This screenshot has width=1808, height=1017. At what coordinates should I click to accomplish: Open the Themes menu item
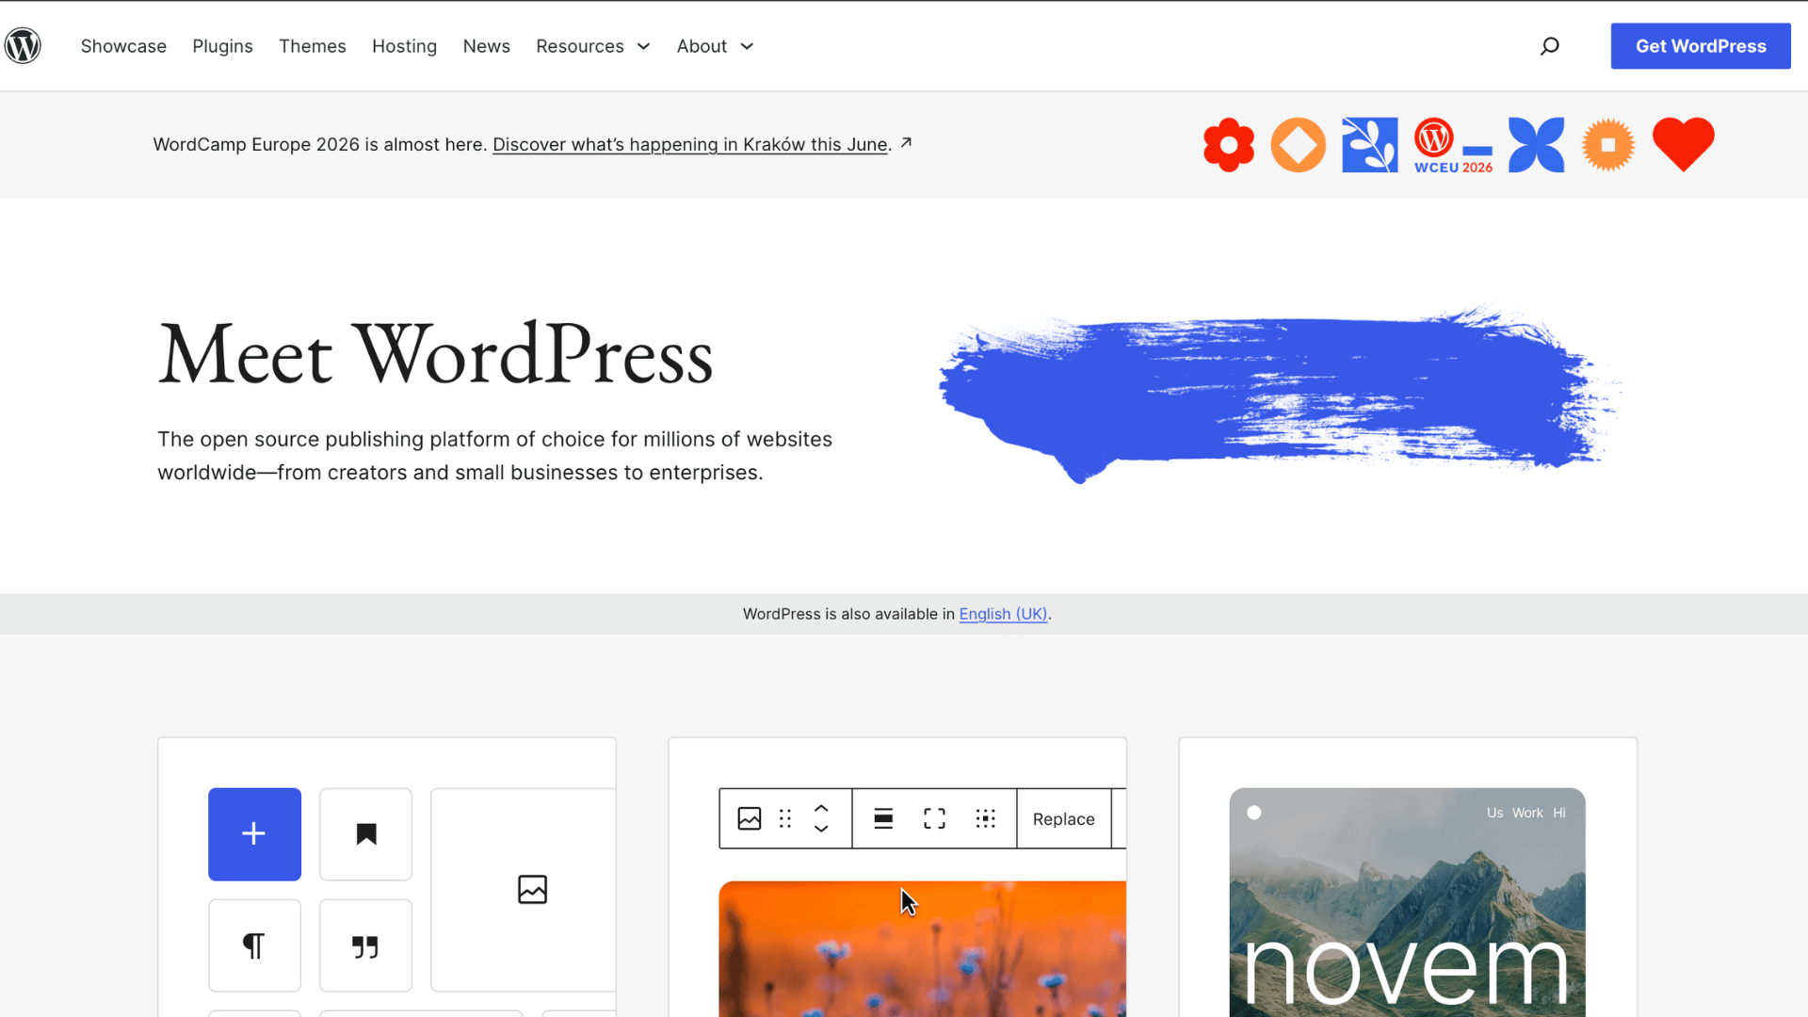coord(313,46)
